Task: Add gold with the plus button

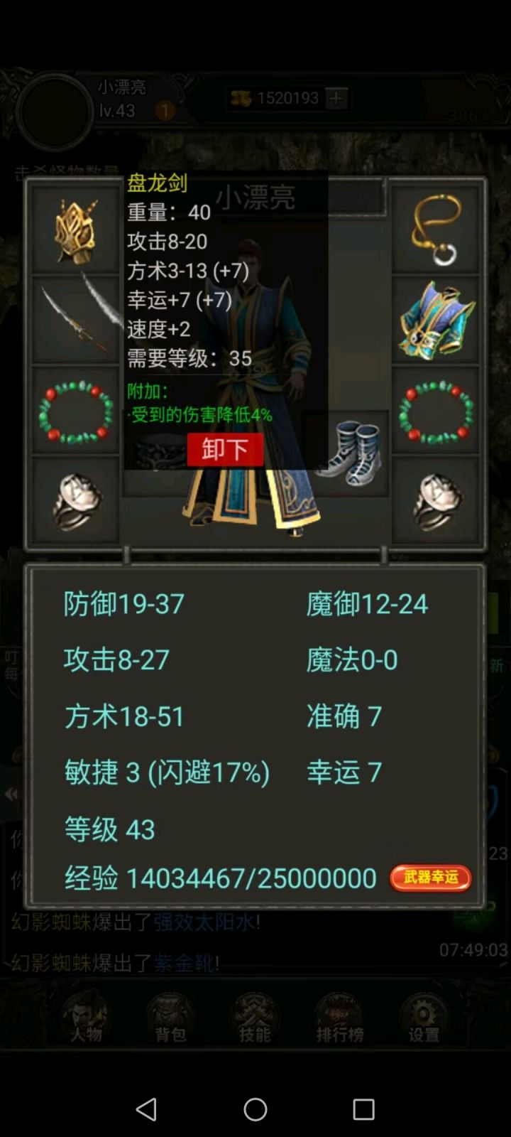Action: click(336, 98)
